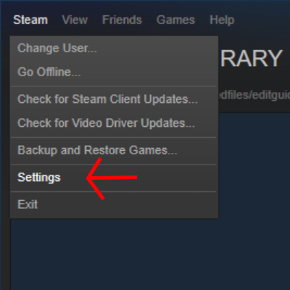Image resolution: width=290 pixels, height=290 pixels.
Task: Click the blank title area above the menu bar
Action: click(145, 5)
